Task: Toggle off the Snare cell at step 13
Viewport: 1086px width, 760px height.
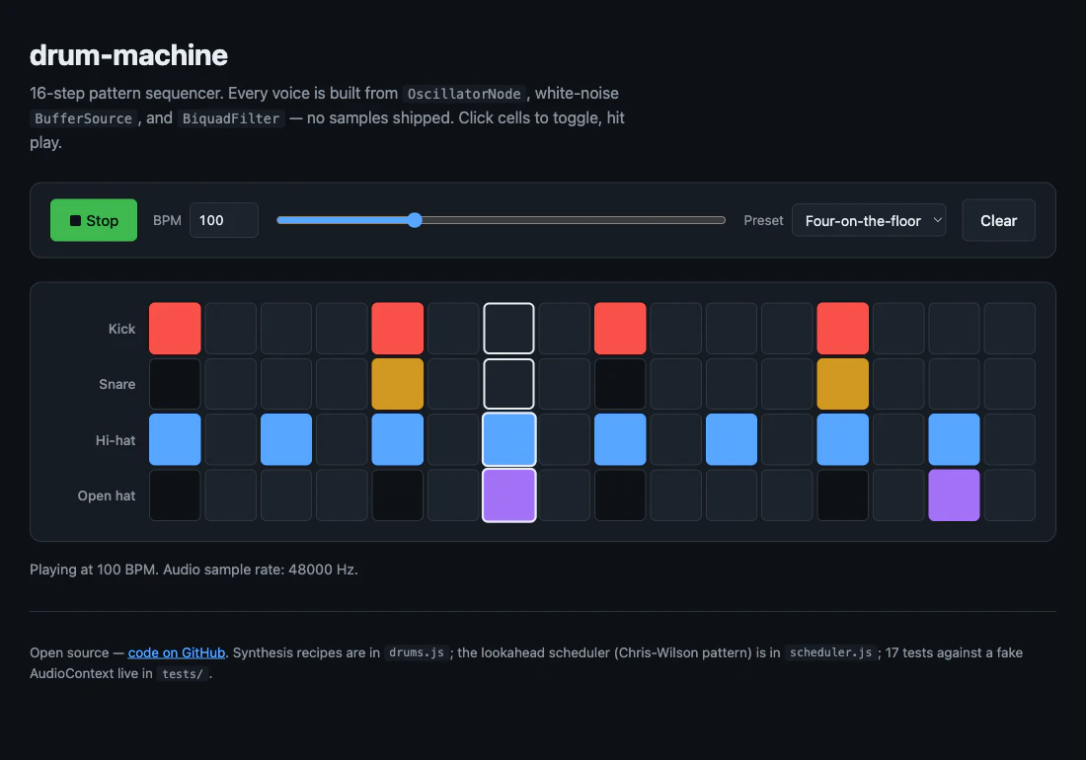Action: 843,384
